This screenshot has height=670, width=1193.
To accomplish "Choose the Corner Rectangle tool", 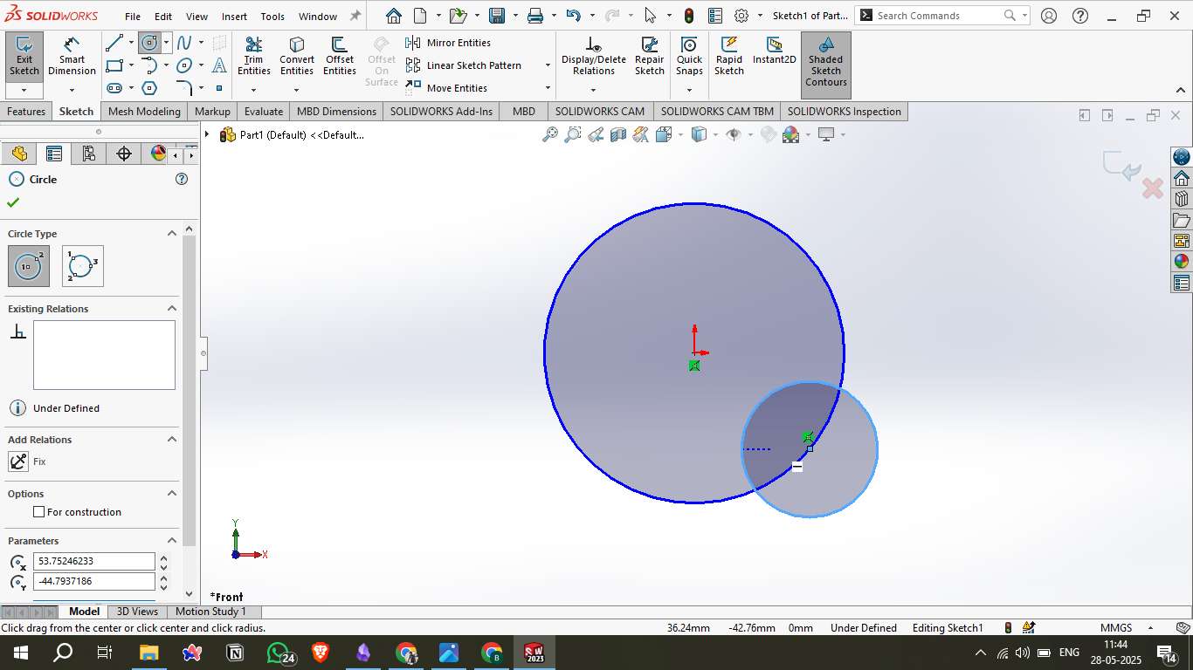I will 114,65.
